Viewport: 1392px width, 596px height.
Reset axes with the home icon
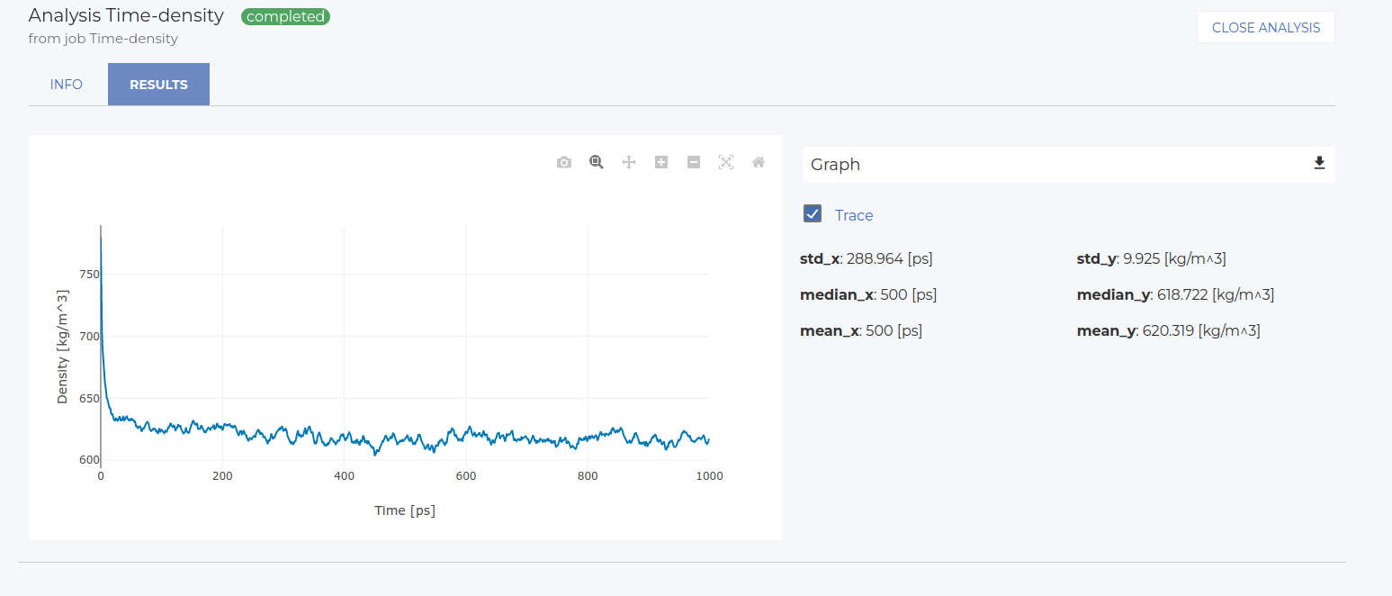759,162
